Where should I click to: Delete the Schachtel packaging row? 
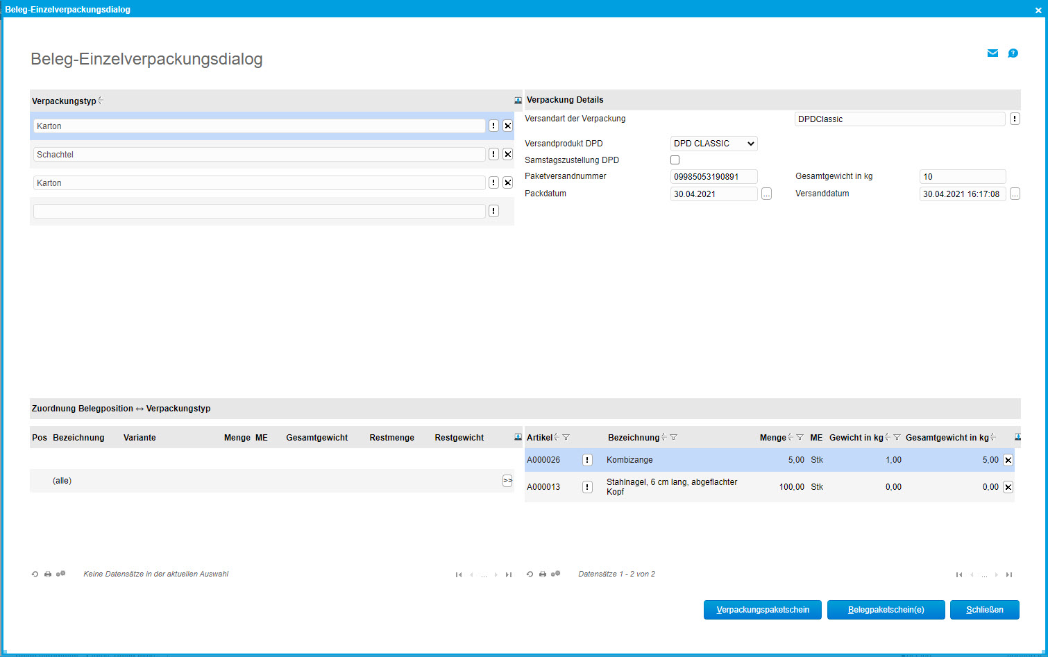(x=507, y=154)
